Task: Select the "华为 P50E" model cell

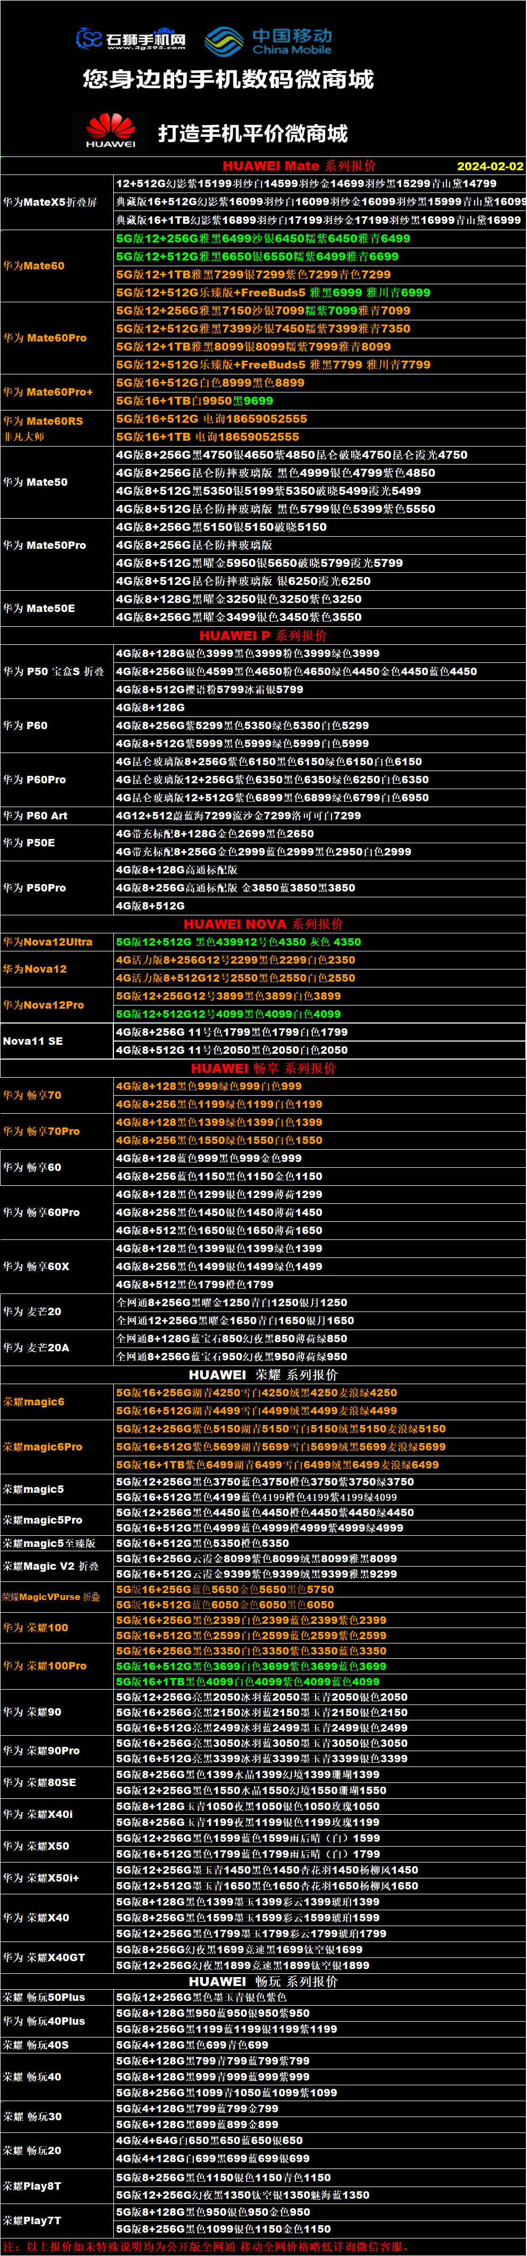Action: [57, 843]
